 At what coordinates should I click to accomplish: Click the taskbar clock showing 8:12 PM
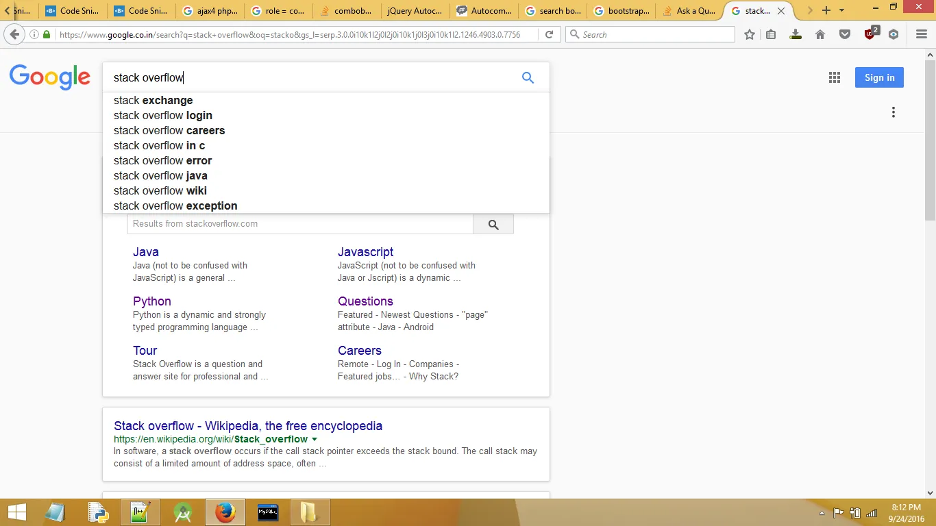coord(906,512)
